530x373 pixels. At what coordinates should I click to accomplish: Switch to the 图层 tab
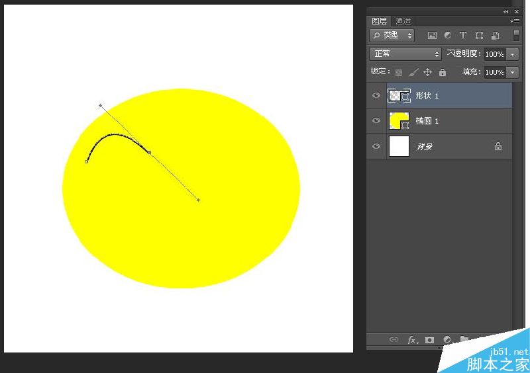pyautogui.click(x=379, y=21)
